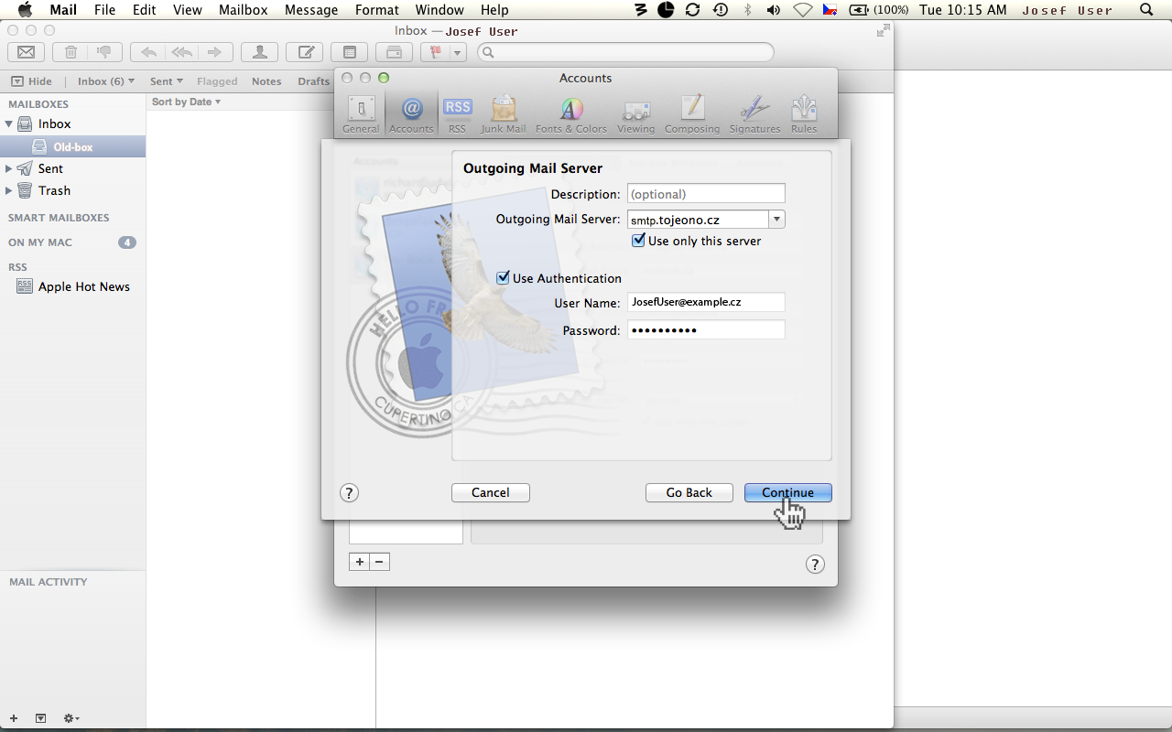The width and height of the screenshot is (1172, 732).
Task: Click the Get Mail envelope toolbar icon
Action: tap(26, 52)
